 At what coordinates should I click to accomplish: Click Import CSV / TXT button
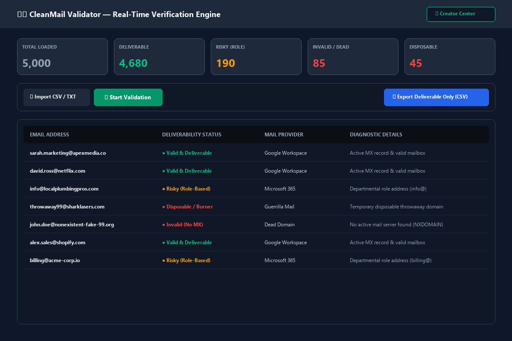pos(57,97)
